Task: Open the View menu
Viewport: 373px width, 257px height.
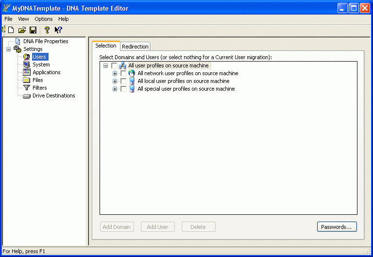Action: [x=23, y=19]
